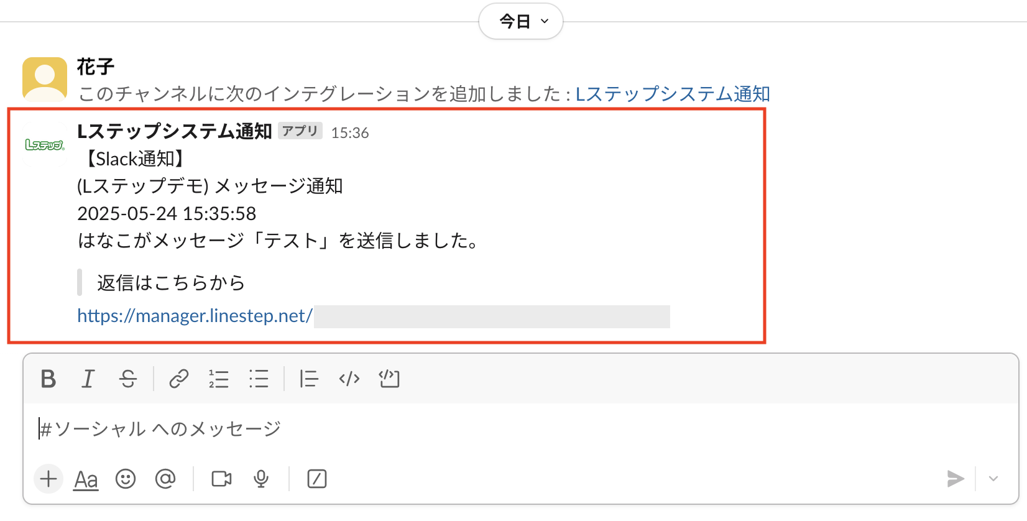This screenshot has width=1027, height=521.
Task: Mention someone with the @ icon
Action: pyautogui.click(x=165, y=479)
